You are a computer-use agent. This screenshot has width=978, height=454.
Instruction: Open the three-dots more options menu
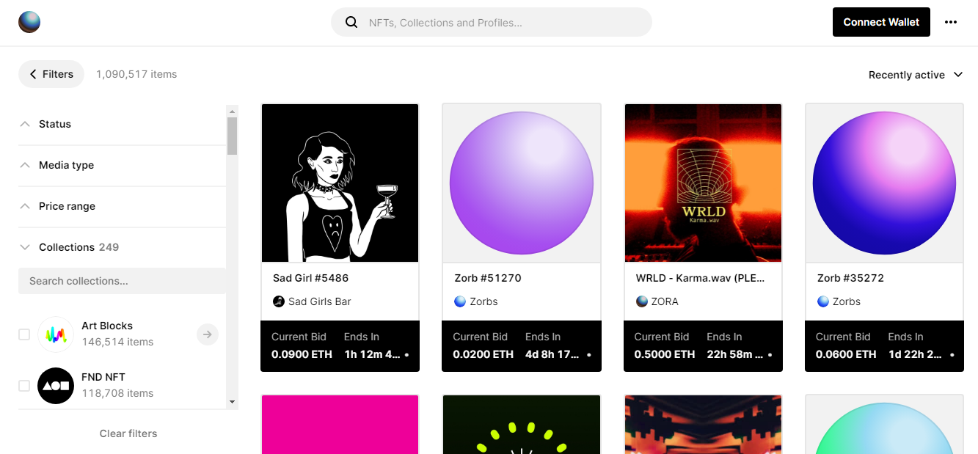951,22
